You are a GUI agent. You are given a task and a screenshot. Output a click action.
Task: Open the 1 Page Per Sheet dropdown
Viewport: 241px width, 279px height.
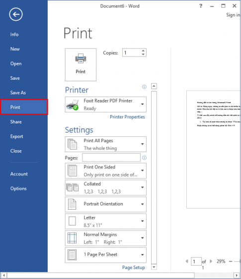point(106,255)
